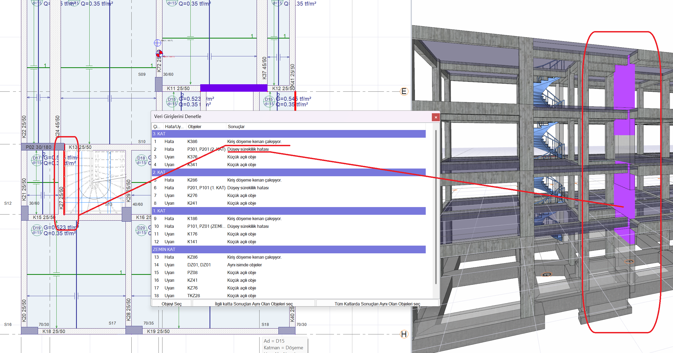Click the Hata/Uy... column header
673x353 pixels.
pos(175,127)
